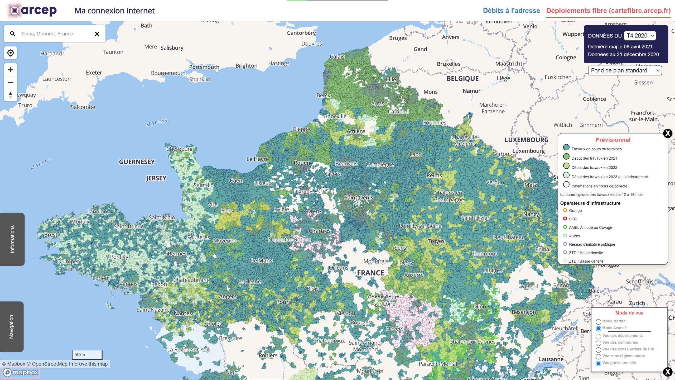
Task: Click the Réseau d'initiative publique circle
Action: click(x=565, y=244)
